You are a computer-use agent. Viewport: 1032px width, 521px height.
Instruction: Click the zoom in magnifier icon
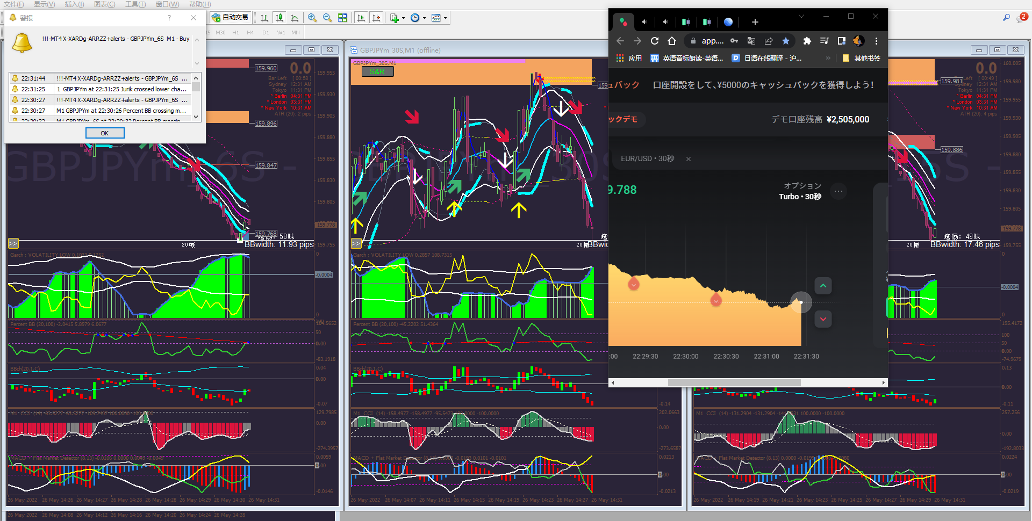click(312, 18)
